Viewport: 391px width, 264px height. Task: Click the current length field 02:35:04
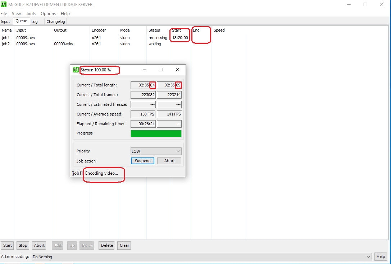coord(143,85)
